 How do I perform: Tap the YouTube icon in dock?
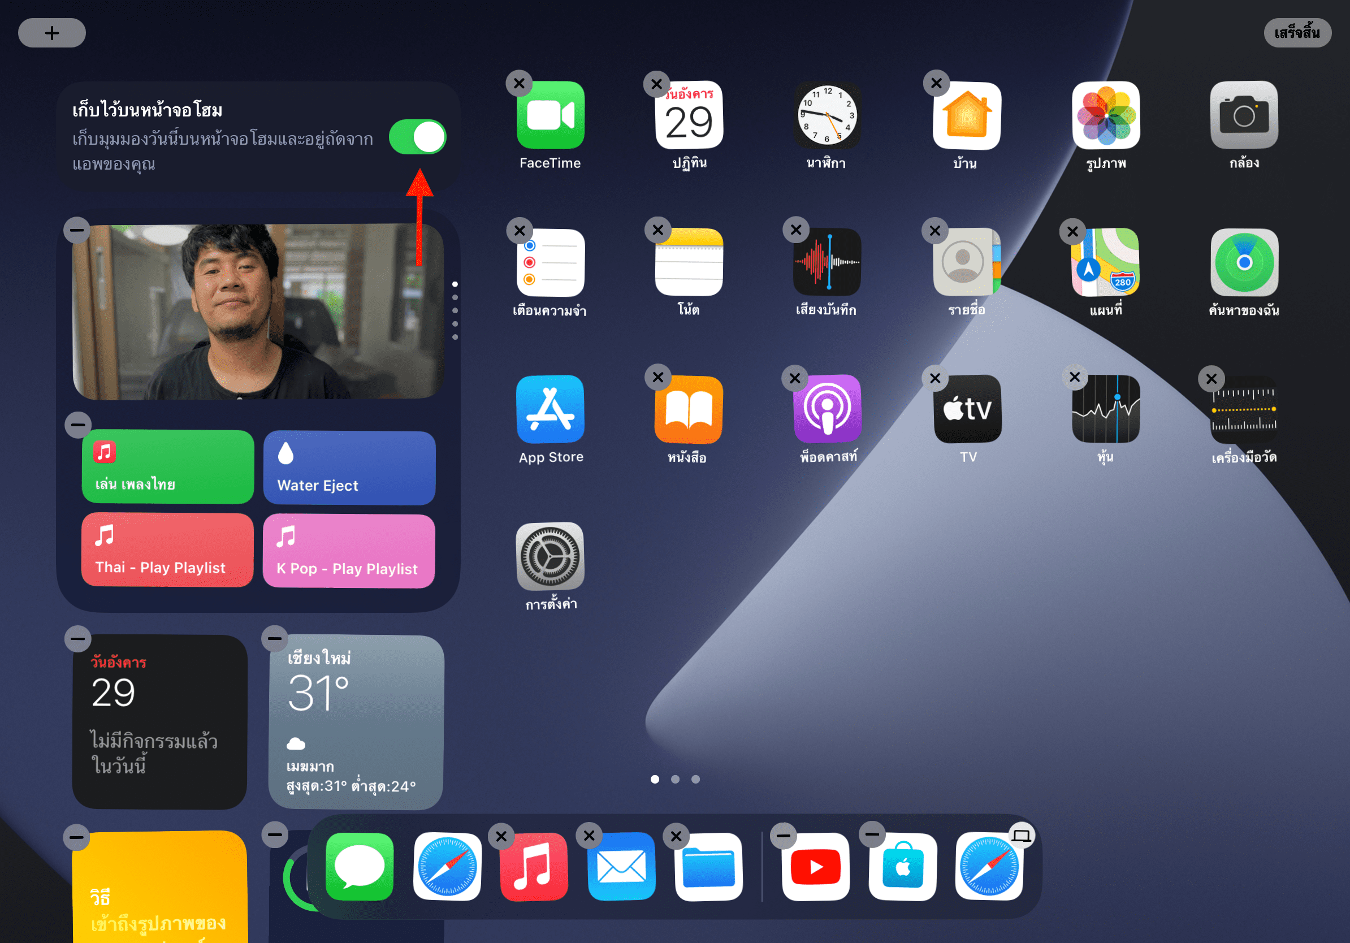click(x=815, y=867)
